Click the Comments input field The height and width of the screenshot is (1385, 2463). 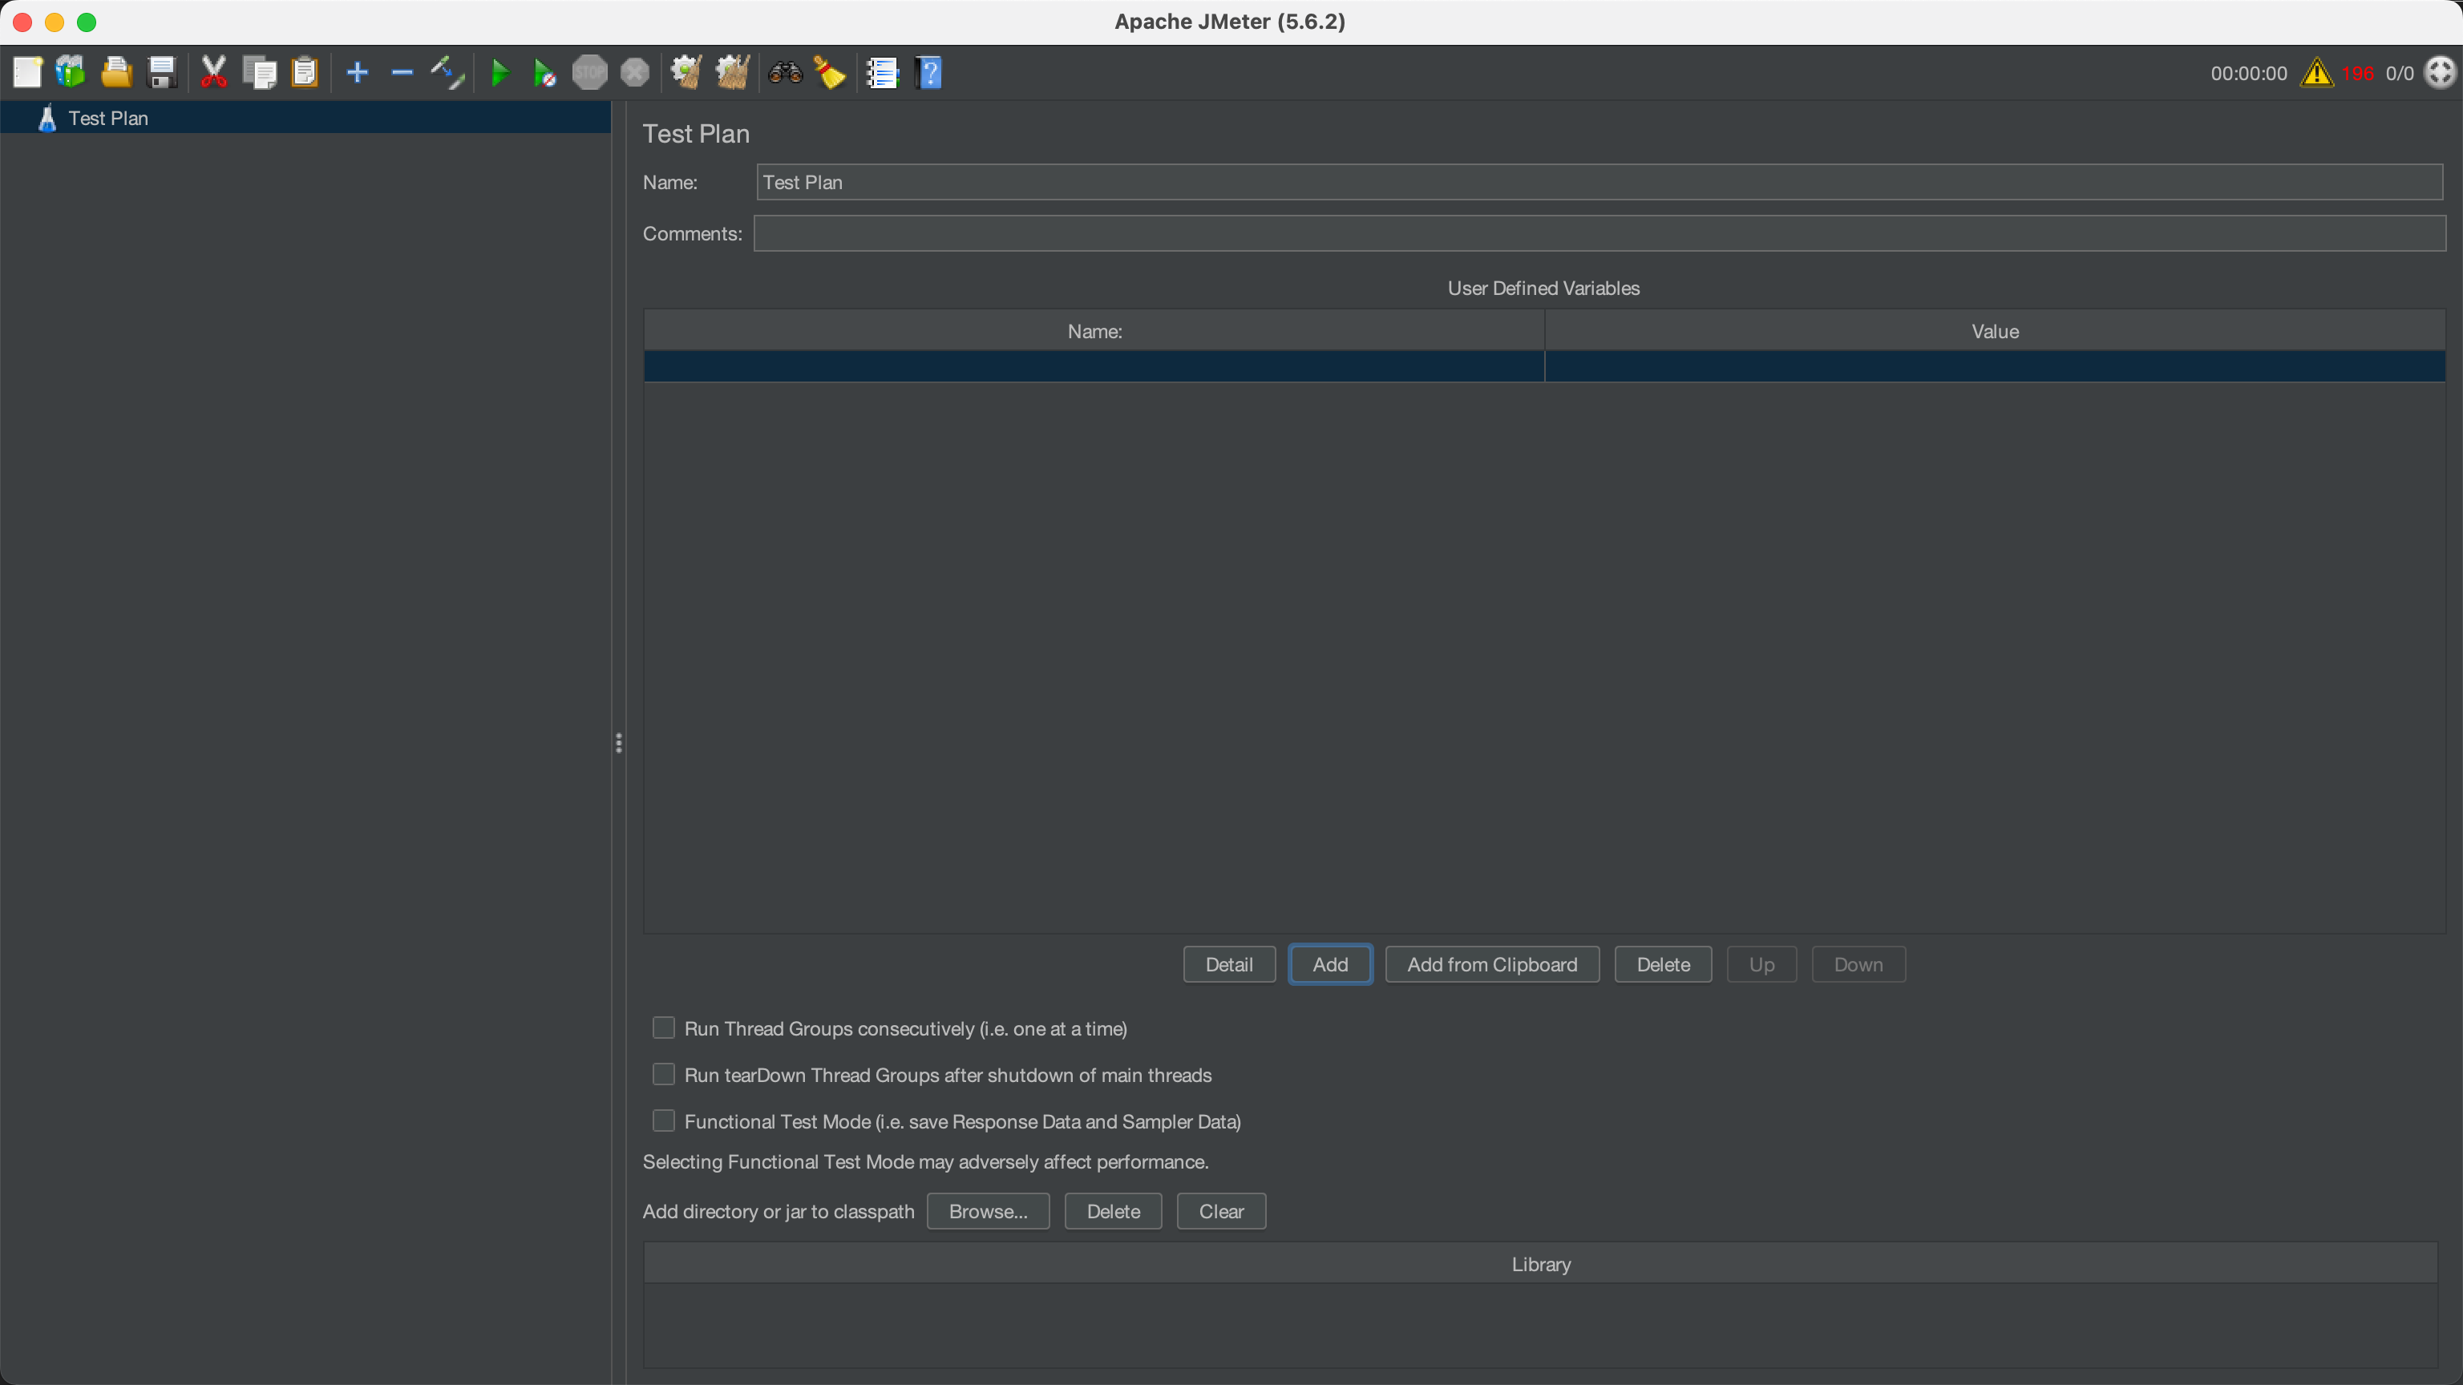pyautogui.click(x=1599, y=233)
